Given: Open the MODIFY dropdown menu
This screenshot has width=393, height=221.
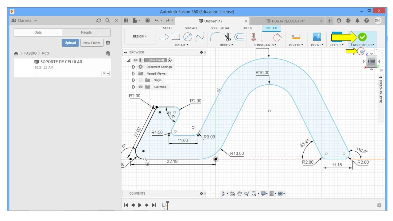Looking at the screenshot, I should (226, 45).
